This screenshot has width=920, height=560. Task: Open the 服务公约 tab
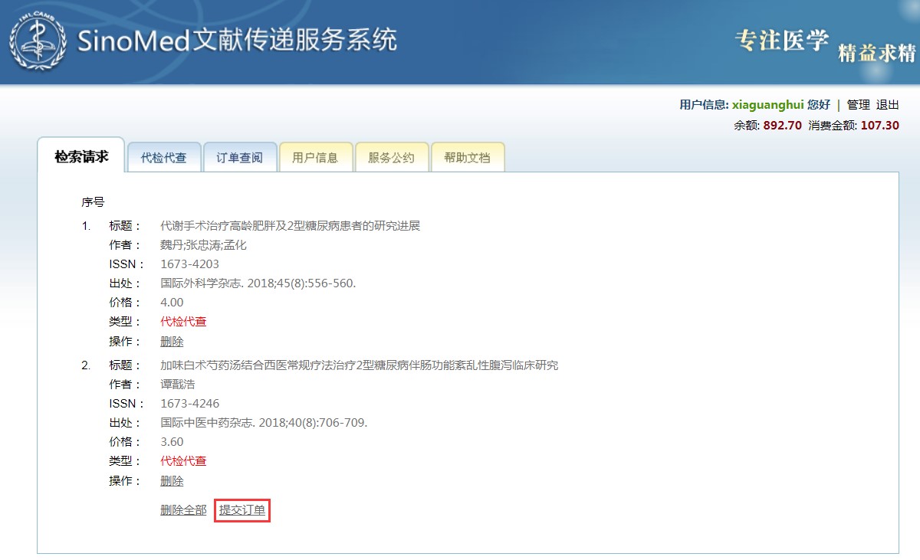point(391,158)
